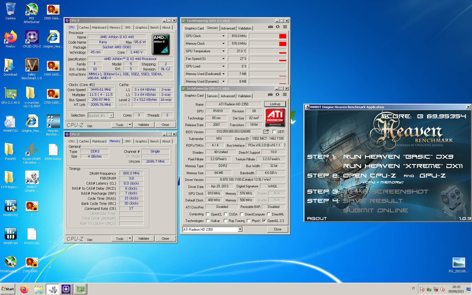Toggle the PhysX checkbox
The image size is (472, 295).
pos(248,221)
